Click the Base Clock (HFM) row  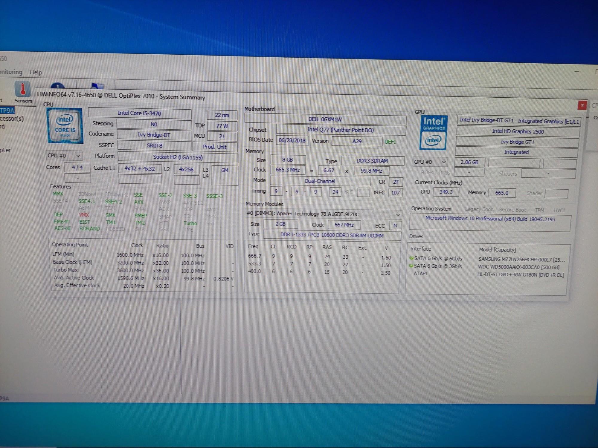pyautogui.click(x=143, y=263)
